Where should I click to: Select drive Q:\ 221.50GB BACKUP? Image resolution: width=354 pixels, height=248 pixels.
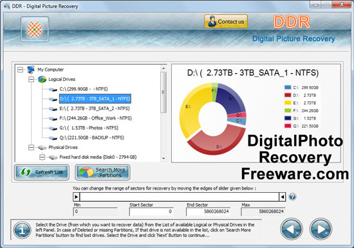[91, 137]
